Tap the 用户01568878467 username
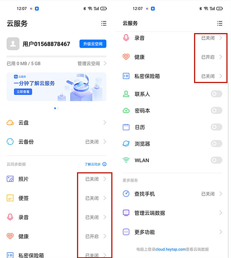Image resolution: width=231 pixels, height=258 pixels. point(46,44)
